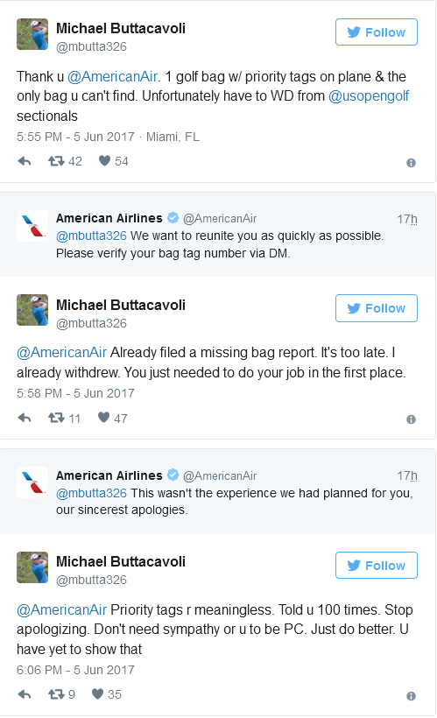Follow Michael Buttacavoli from the first tweet
437x718 pixels.
coord(376,32)
